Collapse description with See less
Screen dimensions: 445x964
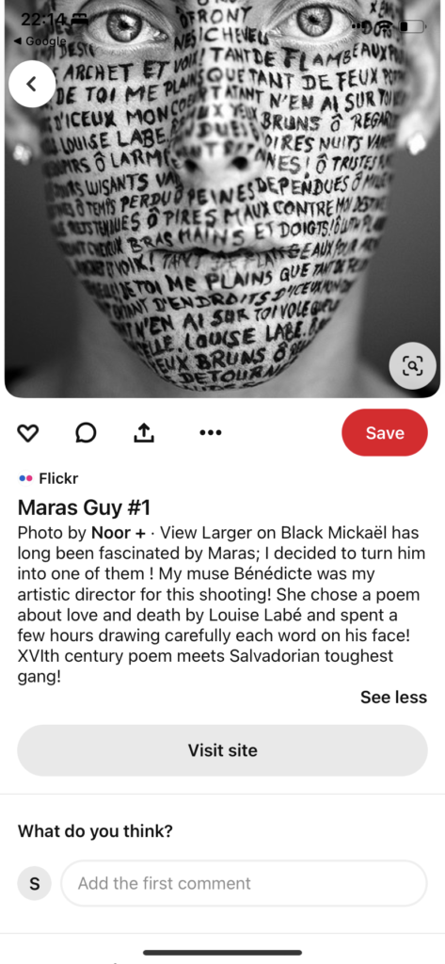[393, 698]
